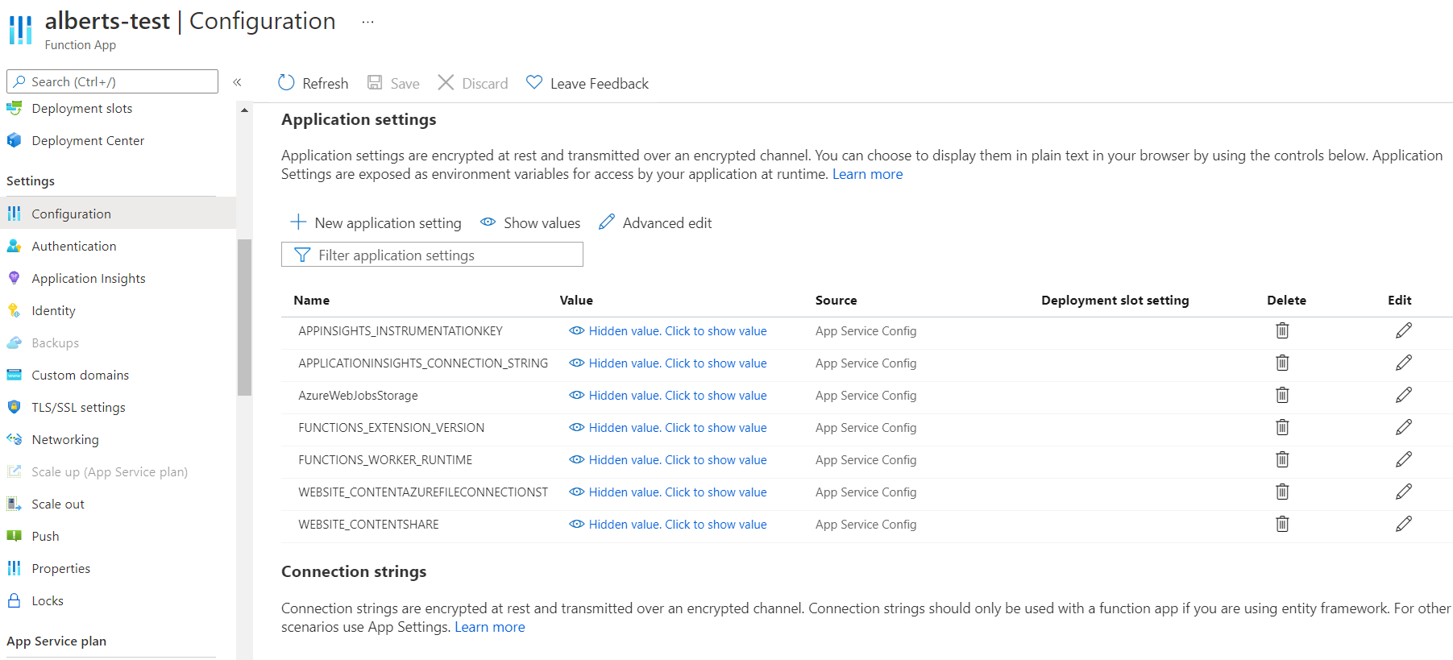Image resolution: width=1453 pixels, height=660 pixels.
Task: Delete the FUNCTIONS_EXTENSION_VERSION setting
Action: click(1282, 427)
